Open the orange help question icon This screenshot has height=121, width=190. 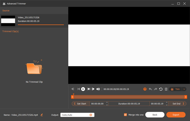coord(145,89)
